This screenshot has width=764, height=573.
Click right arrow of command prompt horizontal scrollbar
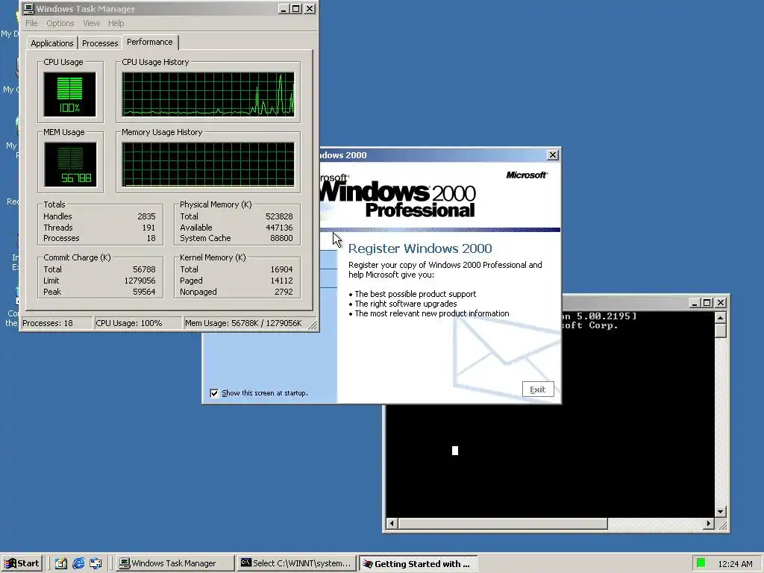[709, 524]
